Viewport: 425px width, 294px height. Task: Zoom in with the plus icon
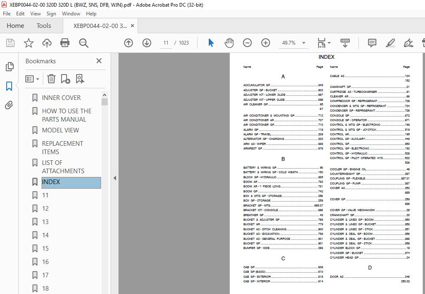click(x=266, y=43)
